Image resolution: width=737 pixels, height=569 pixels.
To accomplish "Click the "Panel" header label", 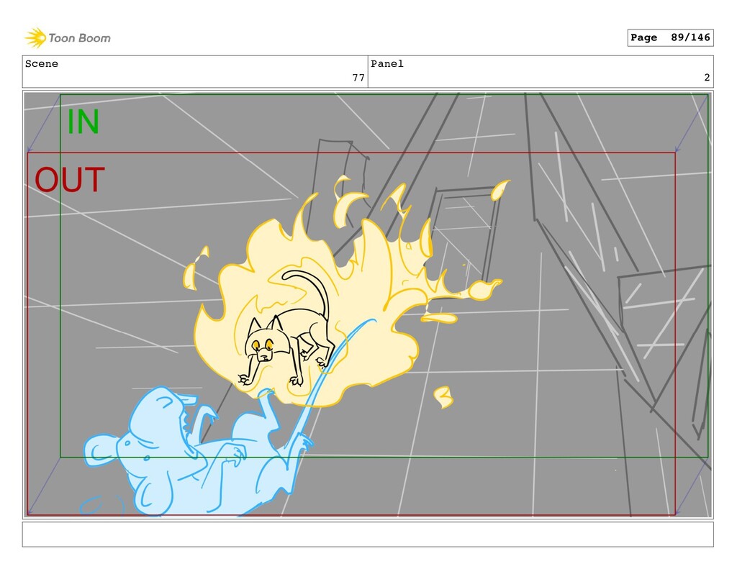I will click(386, 64).
